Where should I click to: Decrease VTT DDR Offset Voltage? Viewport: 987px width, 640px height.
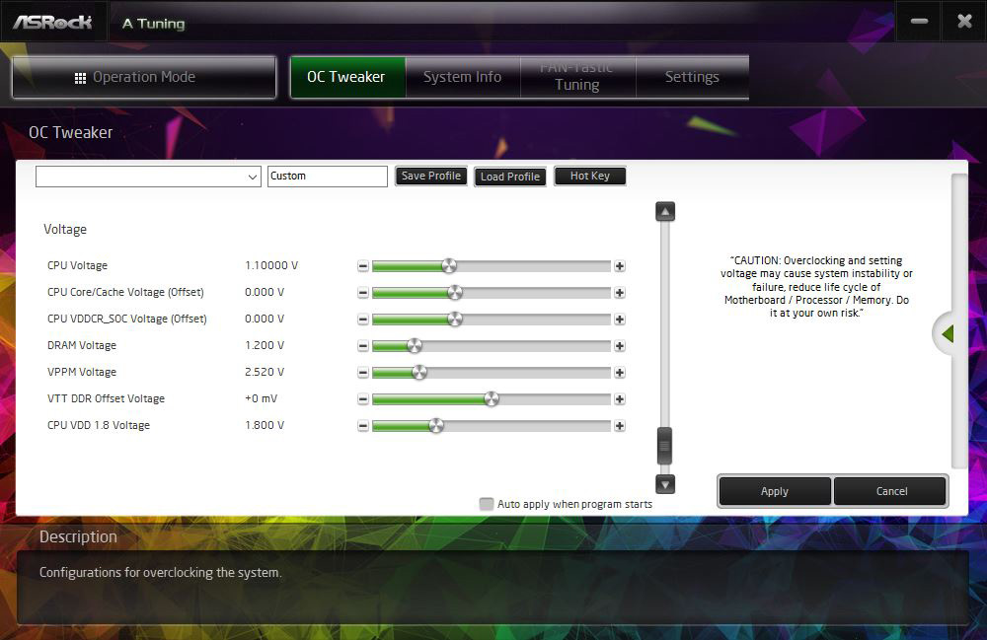tap(362, 399)
